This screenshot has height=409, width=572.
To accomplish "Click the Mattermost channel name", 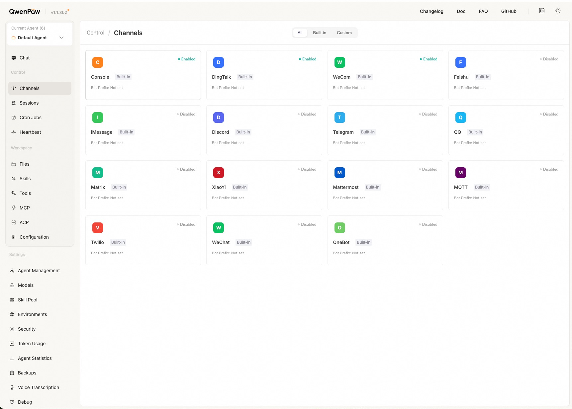I will (x=346, y=187).
